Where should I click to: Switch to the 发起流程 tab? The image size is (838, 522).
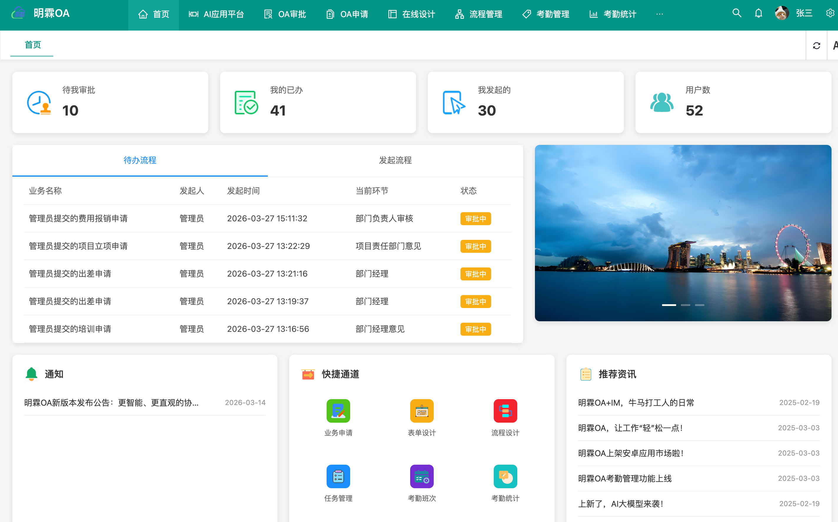coord(395,160)
